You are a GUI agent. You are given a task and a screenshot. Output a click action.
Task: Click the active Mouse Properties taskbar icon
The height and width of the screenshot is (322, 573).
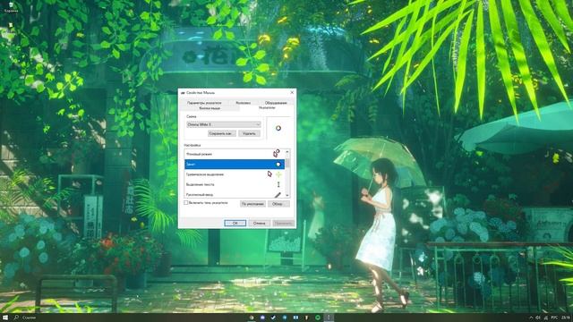coord(329,318)
